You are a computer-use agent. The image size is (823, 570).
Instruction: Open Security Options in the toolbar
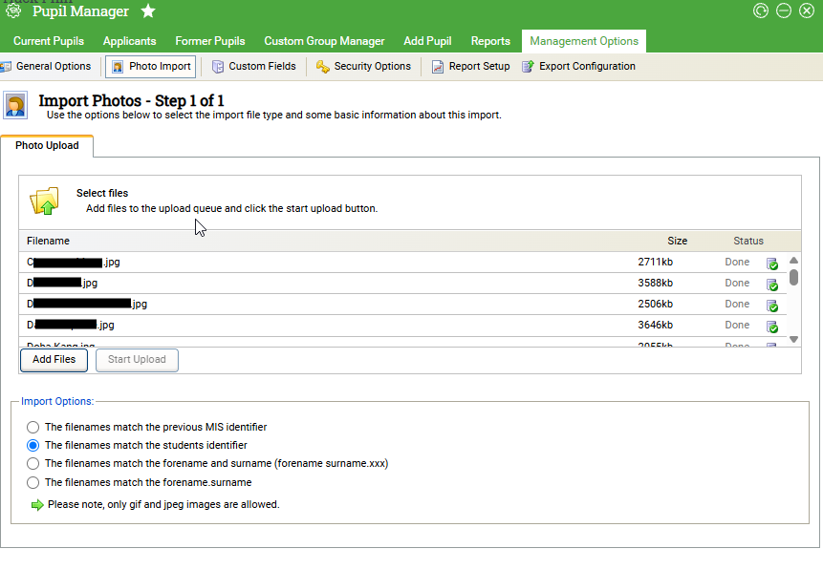(x=364, y=67)
